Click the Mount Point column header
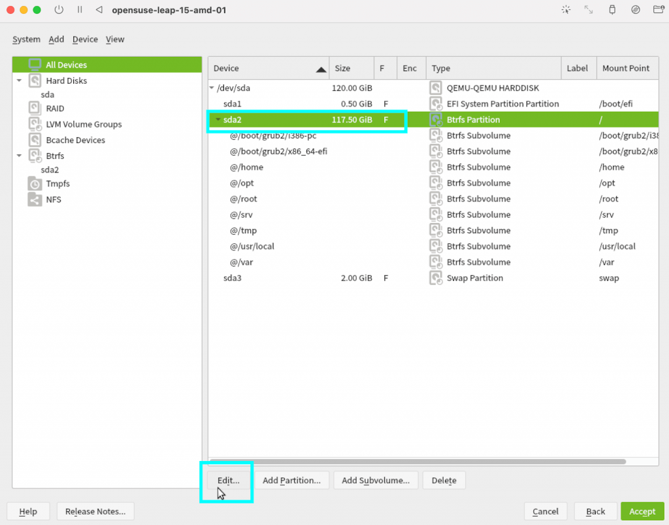Image resolution: width=669 pixels, height=525 pixels. [x=627, y=68]
